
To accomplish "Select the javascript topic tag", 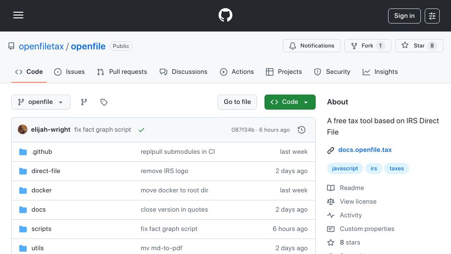I will (345, 168).
